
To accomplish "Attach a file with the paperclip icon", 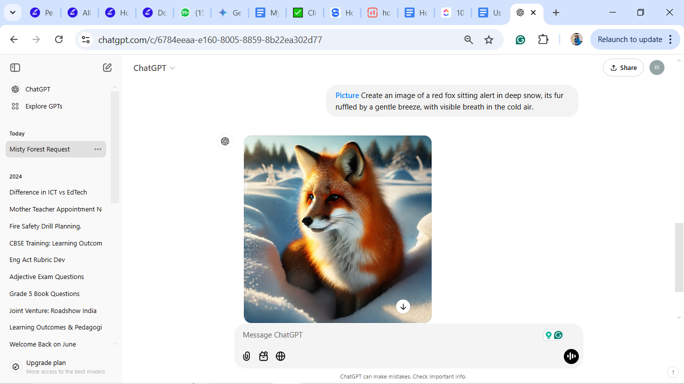I will pyautogui.click(x=246, y=356).
